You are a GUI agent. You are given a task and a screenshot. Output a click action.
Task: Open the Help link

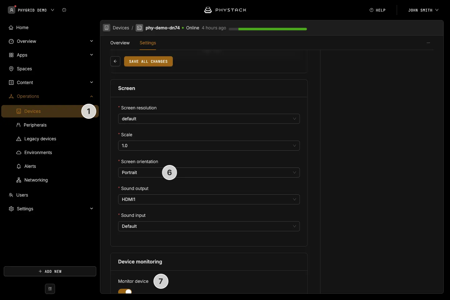pyautogui.click(x=377, y=10)
